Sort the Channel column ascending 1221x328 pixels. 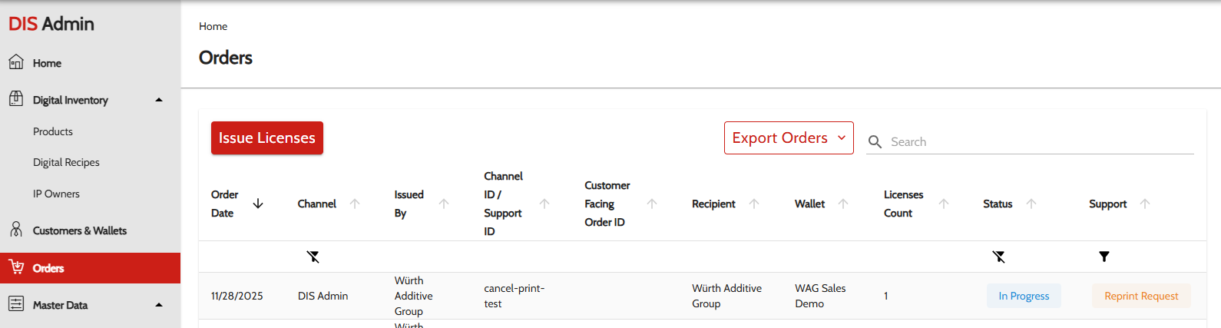tap(355, 204)
